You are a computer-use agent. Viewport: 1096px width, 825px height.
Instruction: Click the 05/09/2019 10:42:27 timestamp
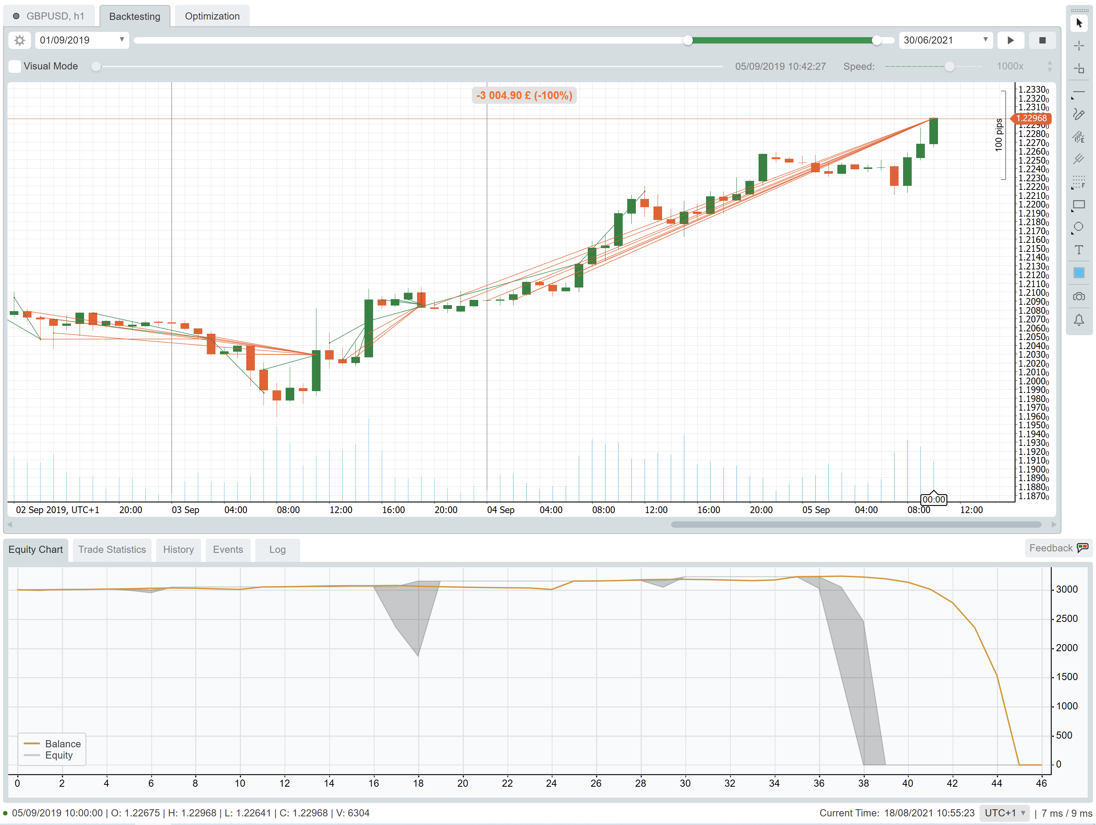(780, 66)
